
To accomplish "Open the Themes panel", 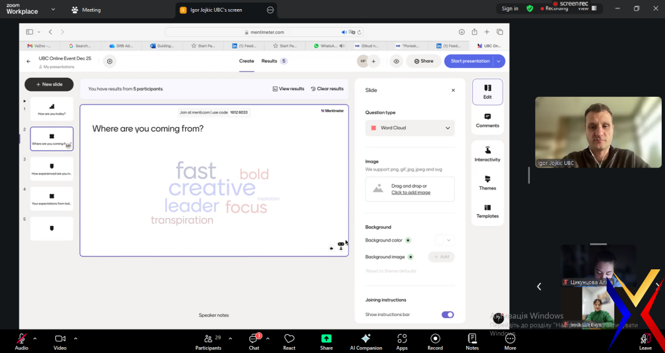I will point(487,182).
